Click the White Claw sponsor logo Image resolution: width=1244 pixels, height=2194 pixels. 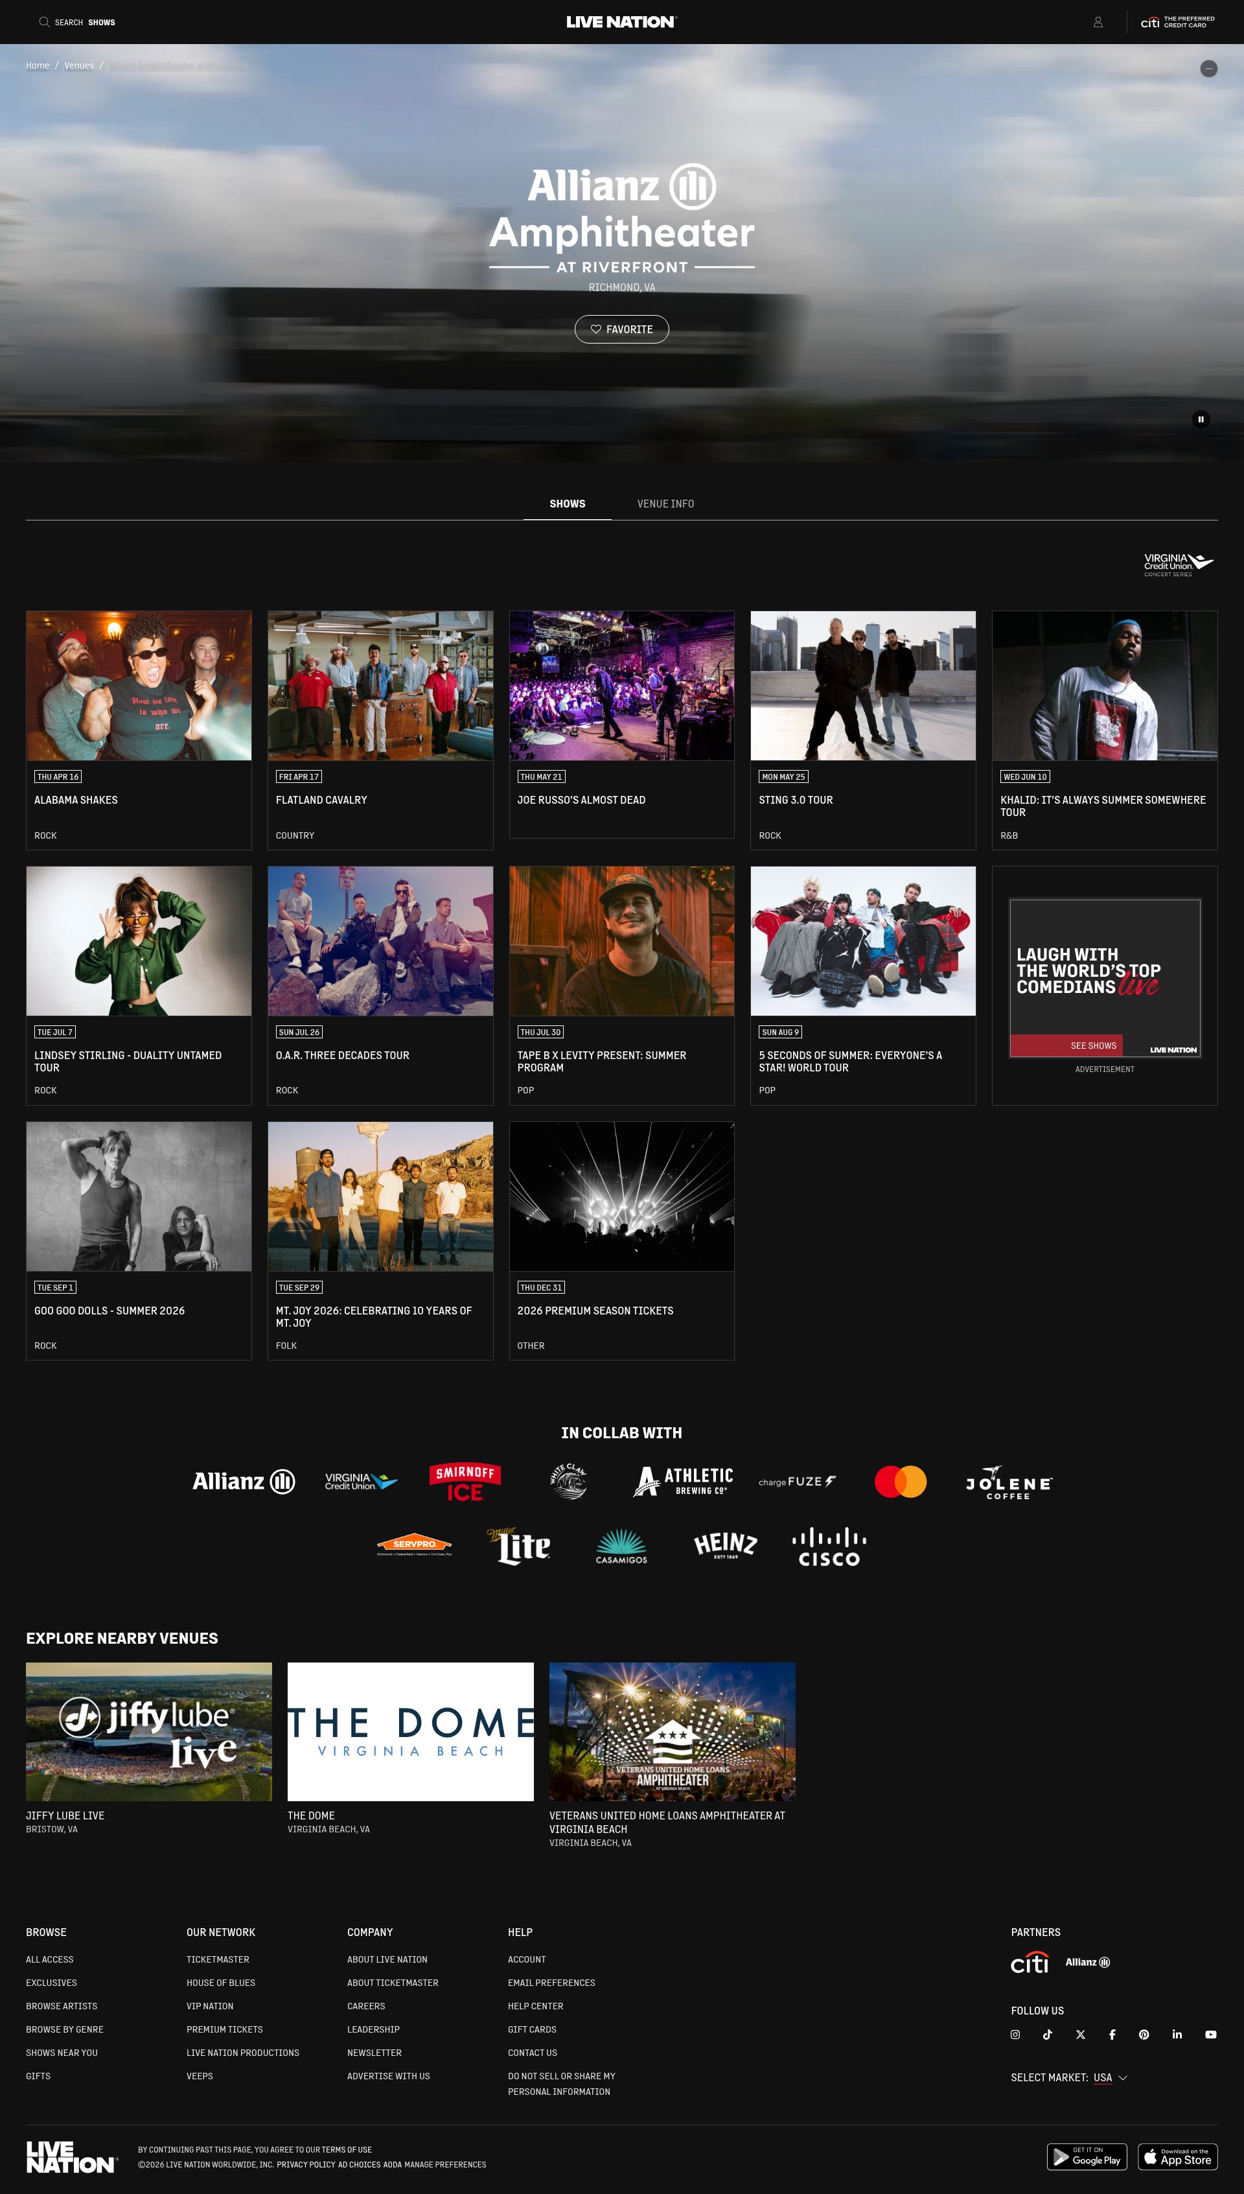(x=568, y=1481)
